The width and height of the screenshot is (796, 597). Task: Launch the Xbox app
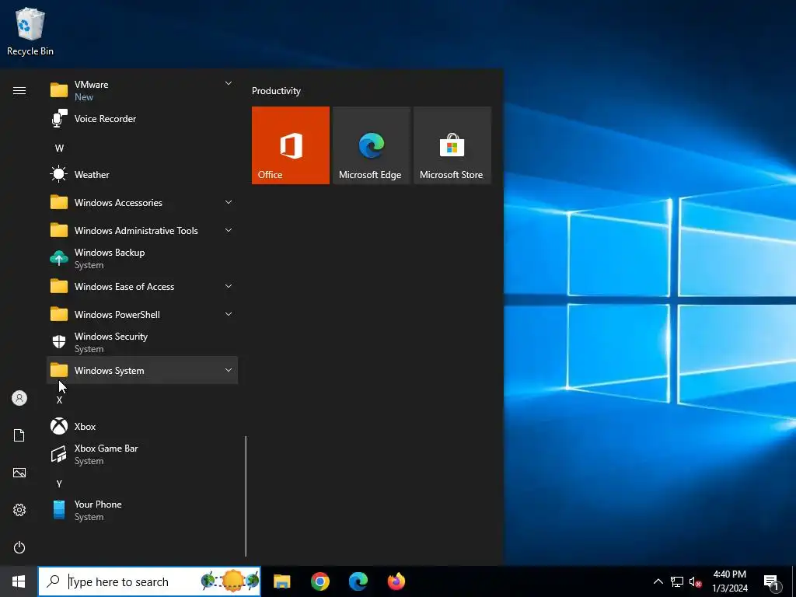click(x=142, y=427)
